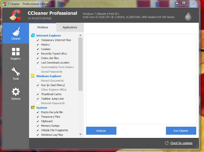Toggle Windows Log Files checkbox
The width and height of the screenshot is (204, 152).
tap(38, 135)
